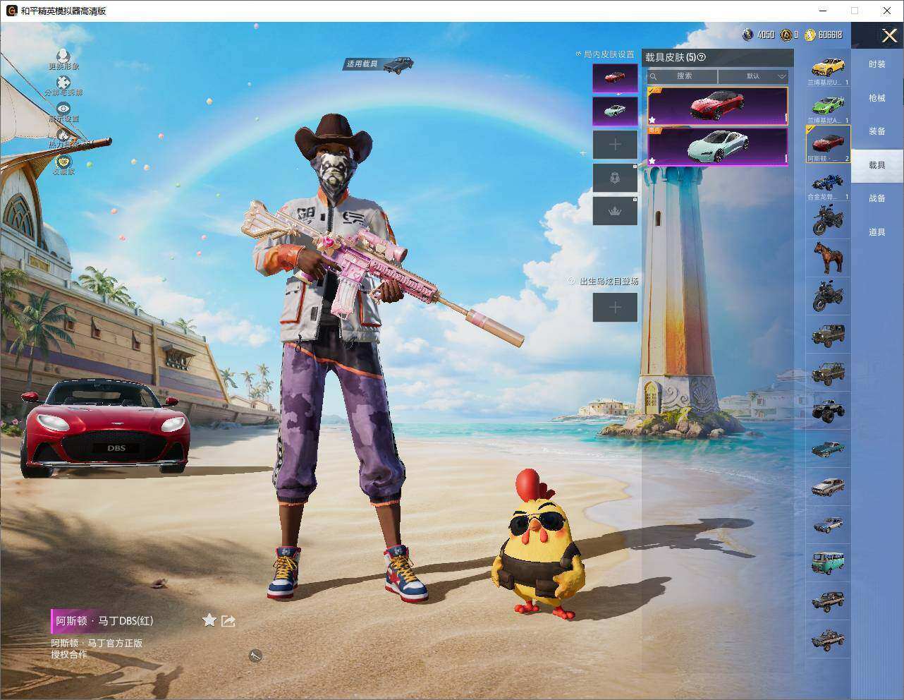
Task: Click the 阿斯顿·马丁DBS(红) name label
Action: click(104, 621)
